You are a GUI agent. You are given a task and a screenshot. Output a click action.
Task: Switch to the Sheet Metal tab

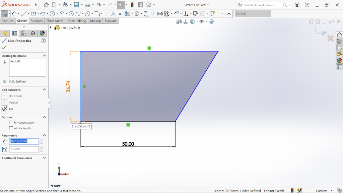(x=55, y=21)
